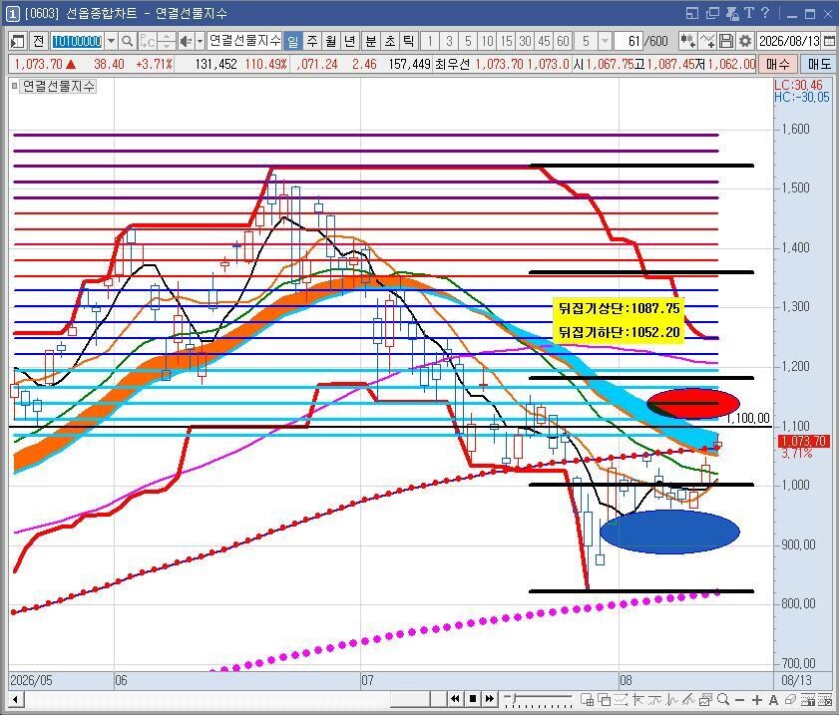Viewport: 839px width, 715px height.
Task: Select the text A annotation tool
Action: 773,699
